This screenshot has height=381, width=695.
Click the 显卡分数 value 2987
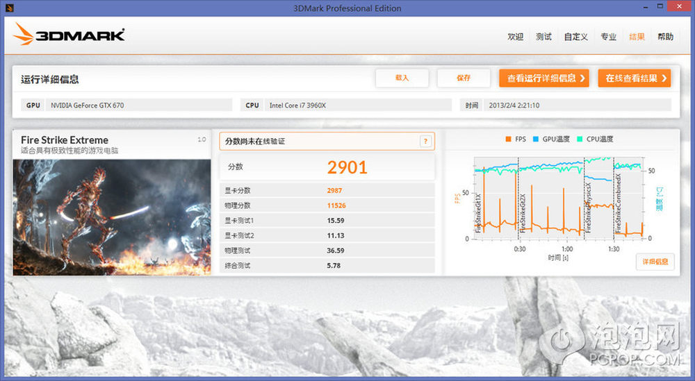335,190
